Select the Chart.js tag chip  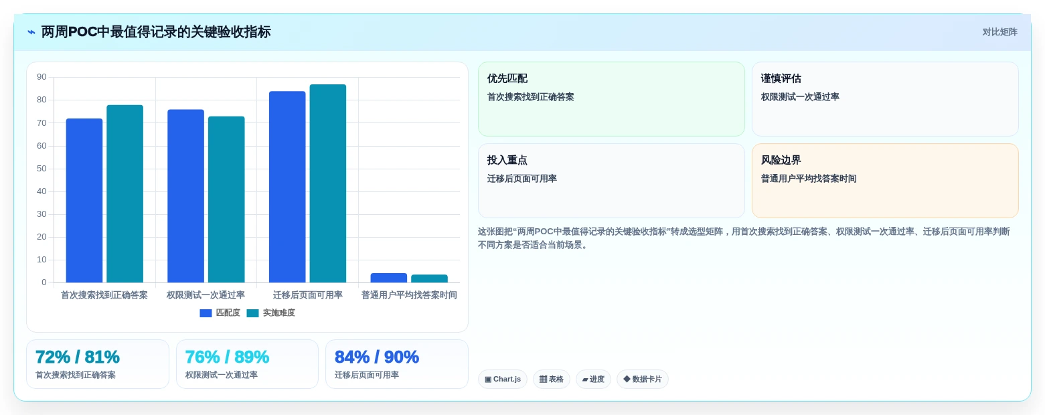pos(503,379)
